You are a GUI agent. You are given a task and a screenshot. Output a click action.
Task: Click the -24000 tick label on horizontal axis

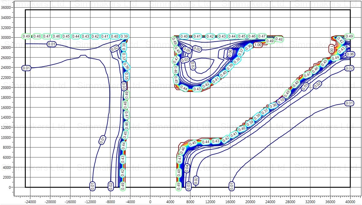[x=30, y=202]
